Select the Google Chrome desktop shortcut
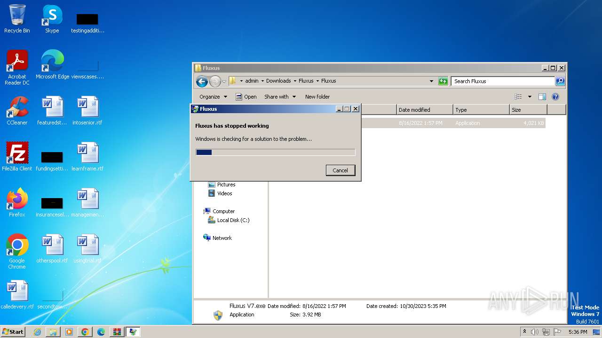This screenshot has height=338, width=602. [x=17, y=252]
